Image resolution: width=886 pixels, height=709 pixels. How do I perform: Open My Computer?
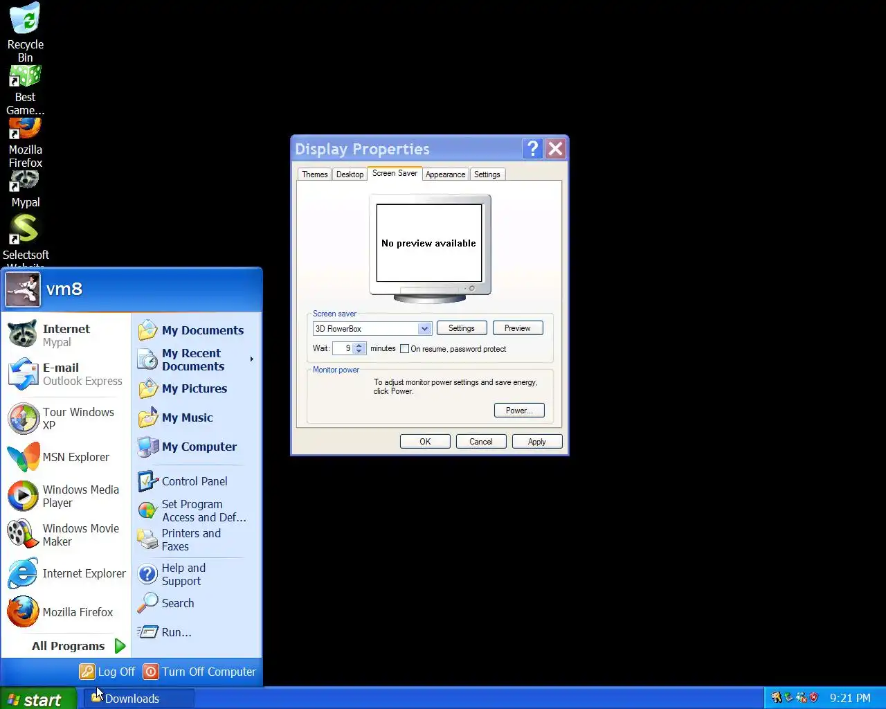coord(197,447)
